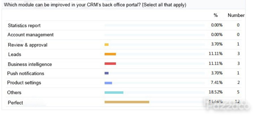Click the light blue Product settings bar
This screenshot has width=254, height=115.
point(108,83)
